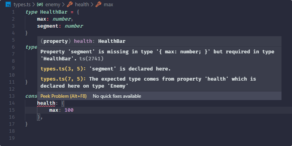Expand chevron between enemy and health
This screenshot has height=146, width=292.
point(63,5)
